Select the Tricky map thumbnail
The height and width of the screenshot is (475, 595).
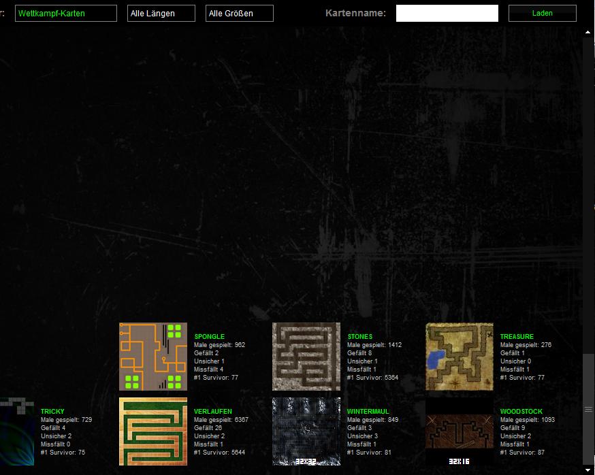tap(17, 431)
